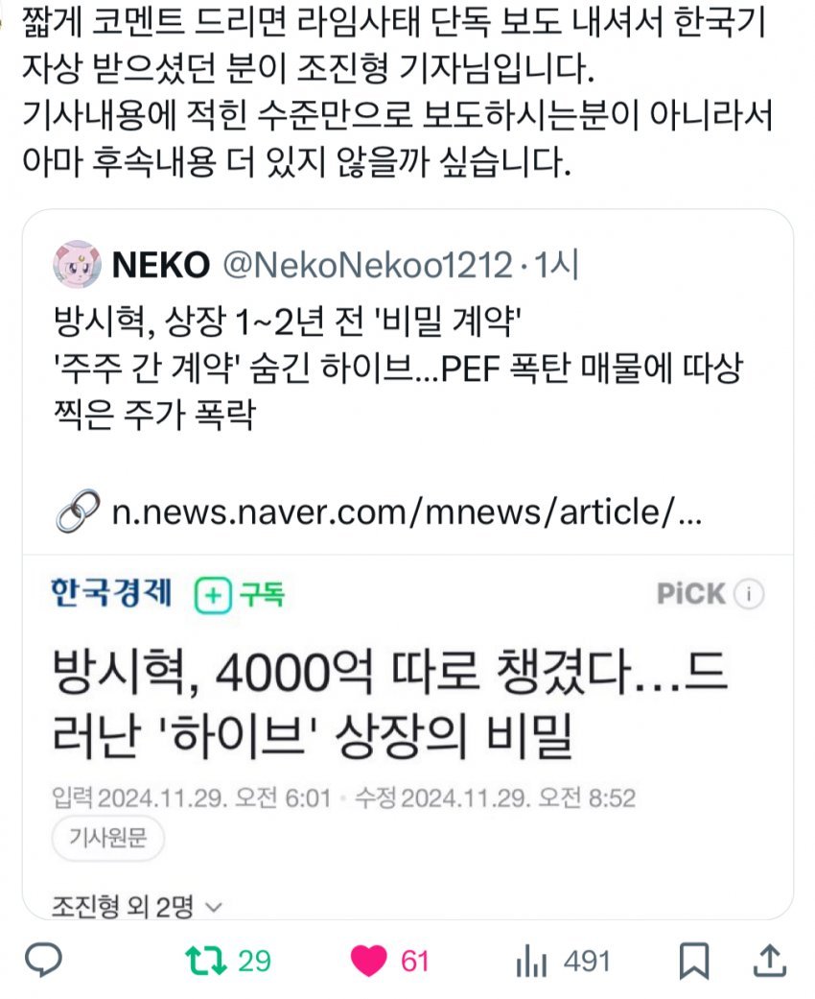View analytics bar chart icon
Image resolution: width=815 pixels, height=999 pixels.
(x=531, y=961)
